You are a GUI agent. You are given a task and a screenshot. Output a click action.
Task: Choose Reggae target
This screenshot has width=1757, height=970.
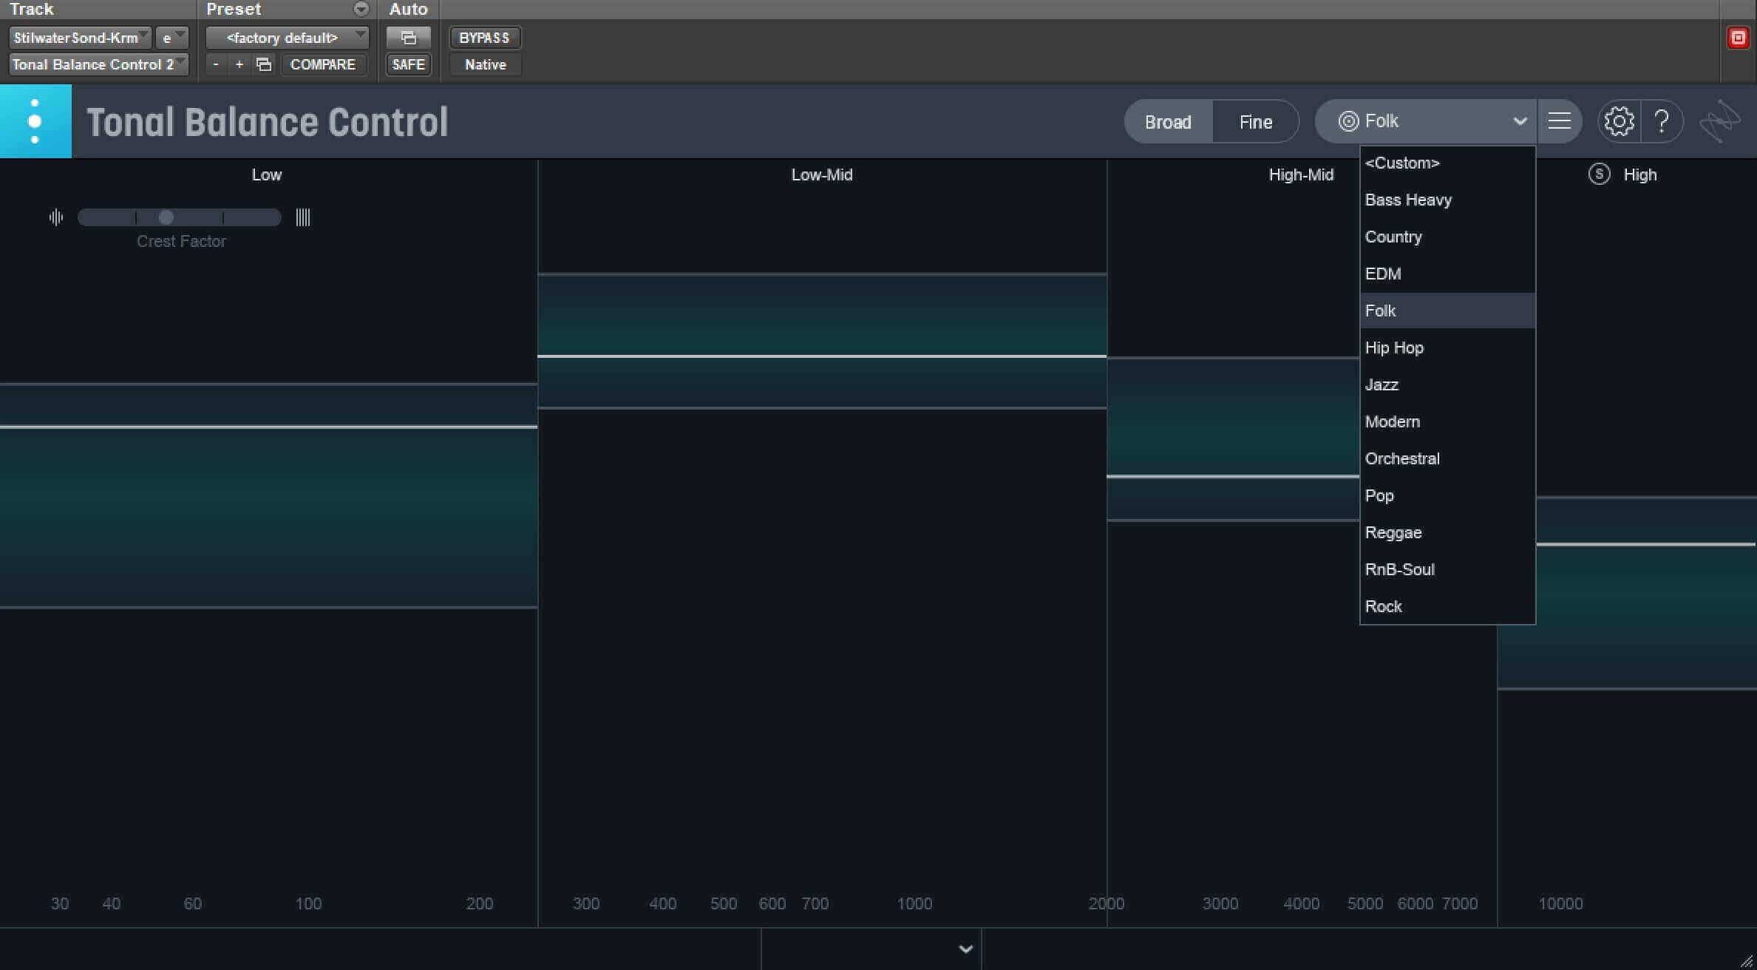click(x=1447, y=532)
